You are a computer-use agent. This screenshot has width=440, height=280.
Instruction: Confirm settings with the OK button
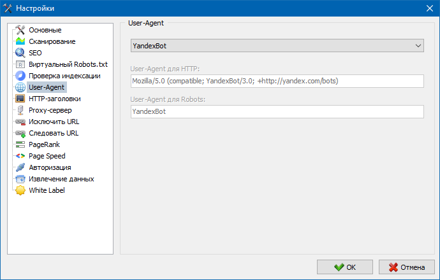click(x=345, y=267)
